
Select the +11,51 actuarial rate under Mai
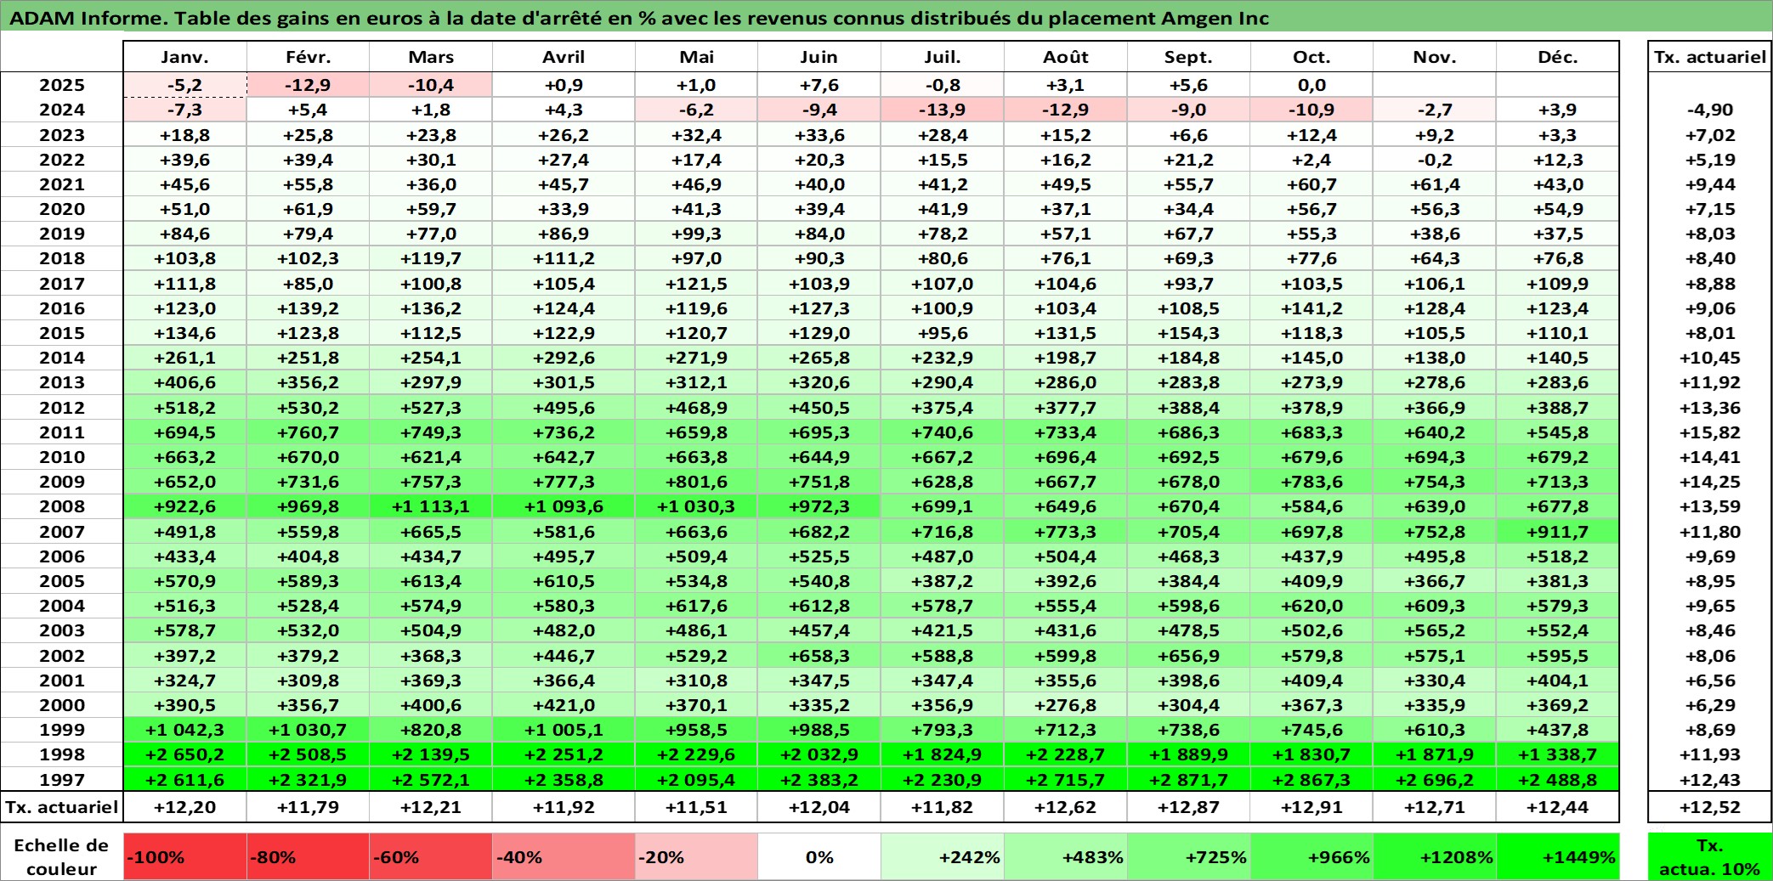tap(696, 807)
